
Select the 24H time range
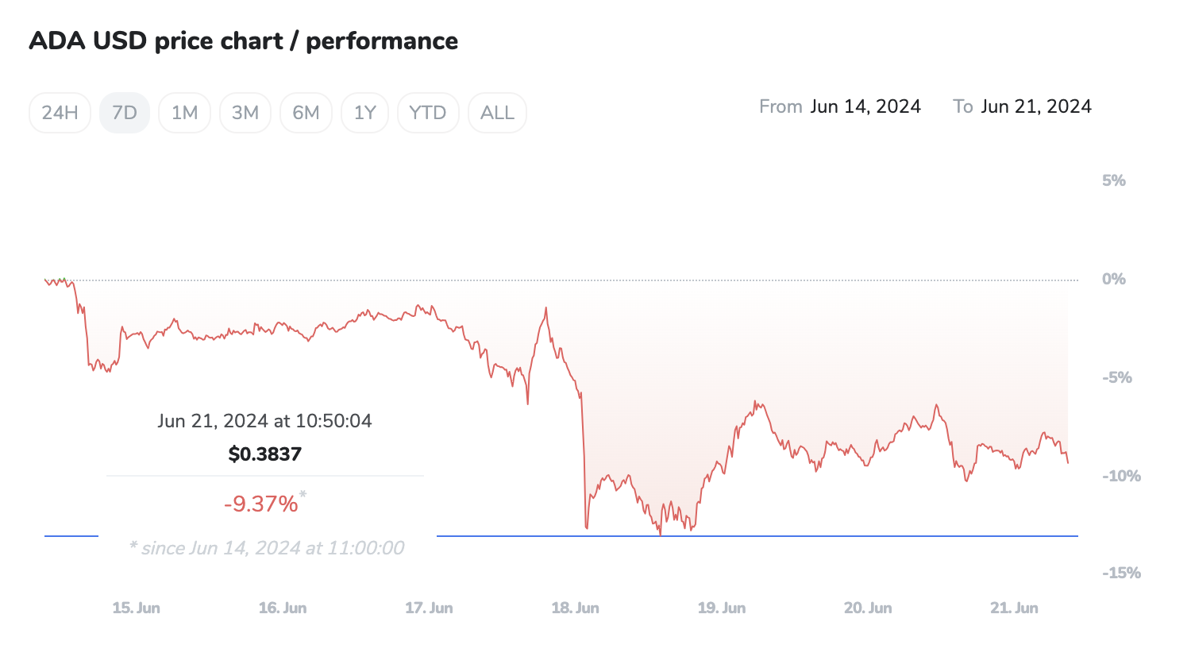pos(60,113)
